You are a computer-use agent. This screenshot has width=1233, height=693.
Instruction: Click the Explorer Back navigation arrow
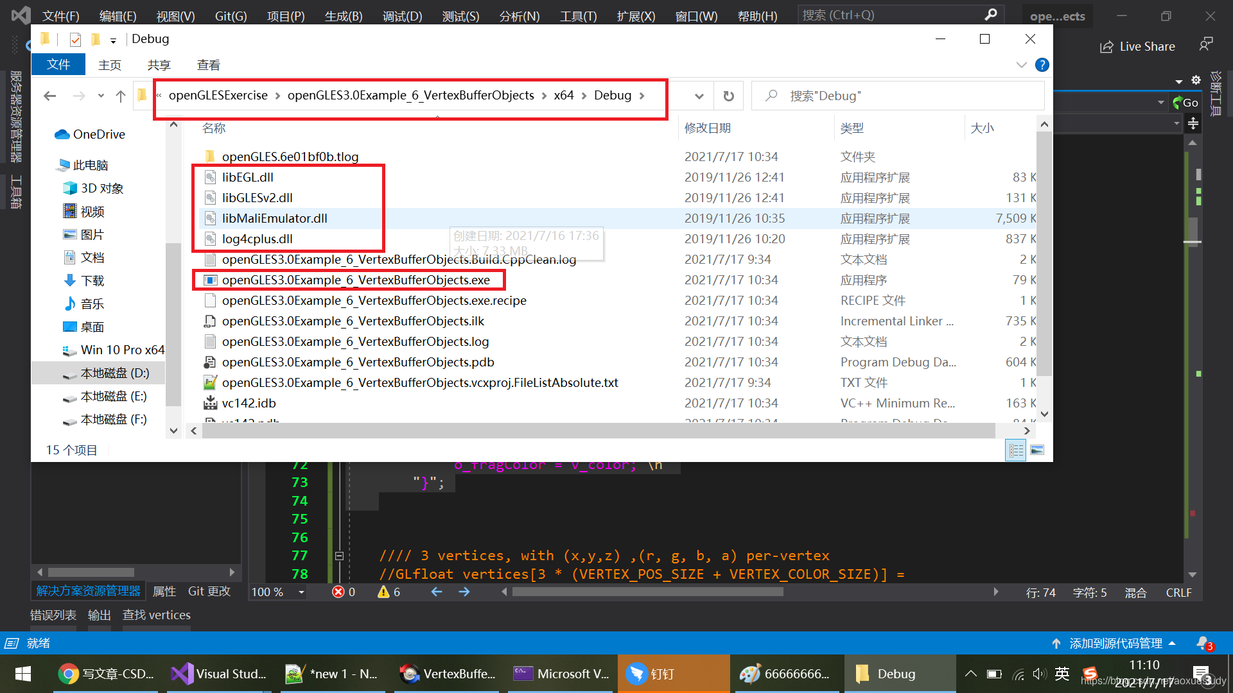pos(50,96)
